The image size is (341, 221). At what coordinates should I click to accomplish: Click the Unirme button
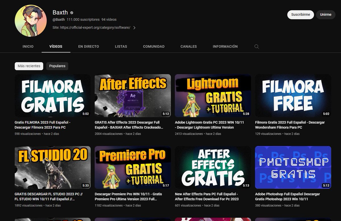tap(326, 14)
